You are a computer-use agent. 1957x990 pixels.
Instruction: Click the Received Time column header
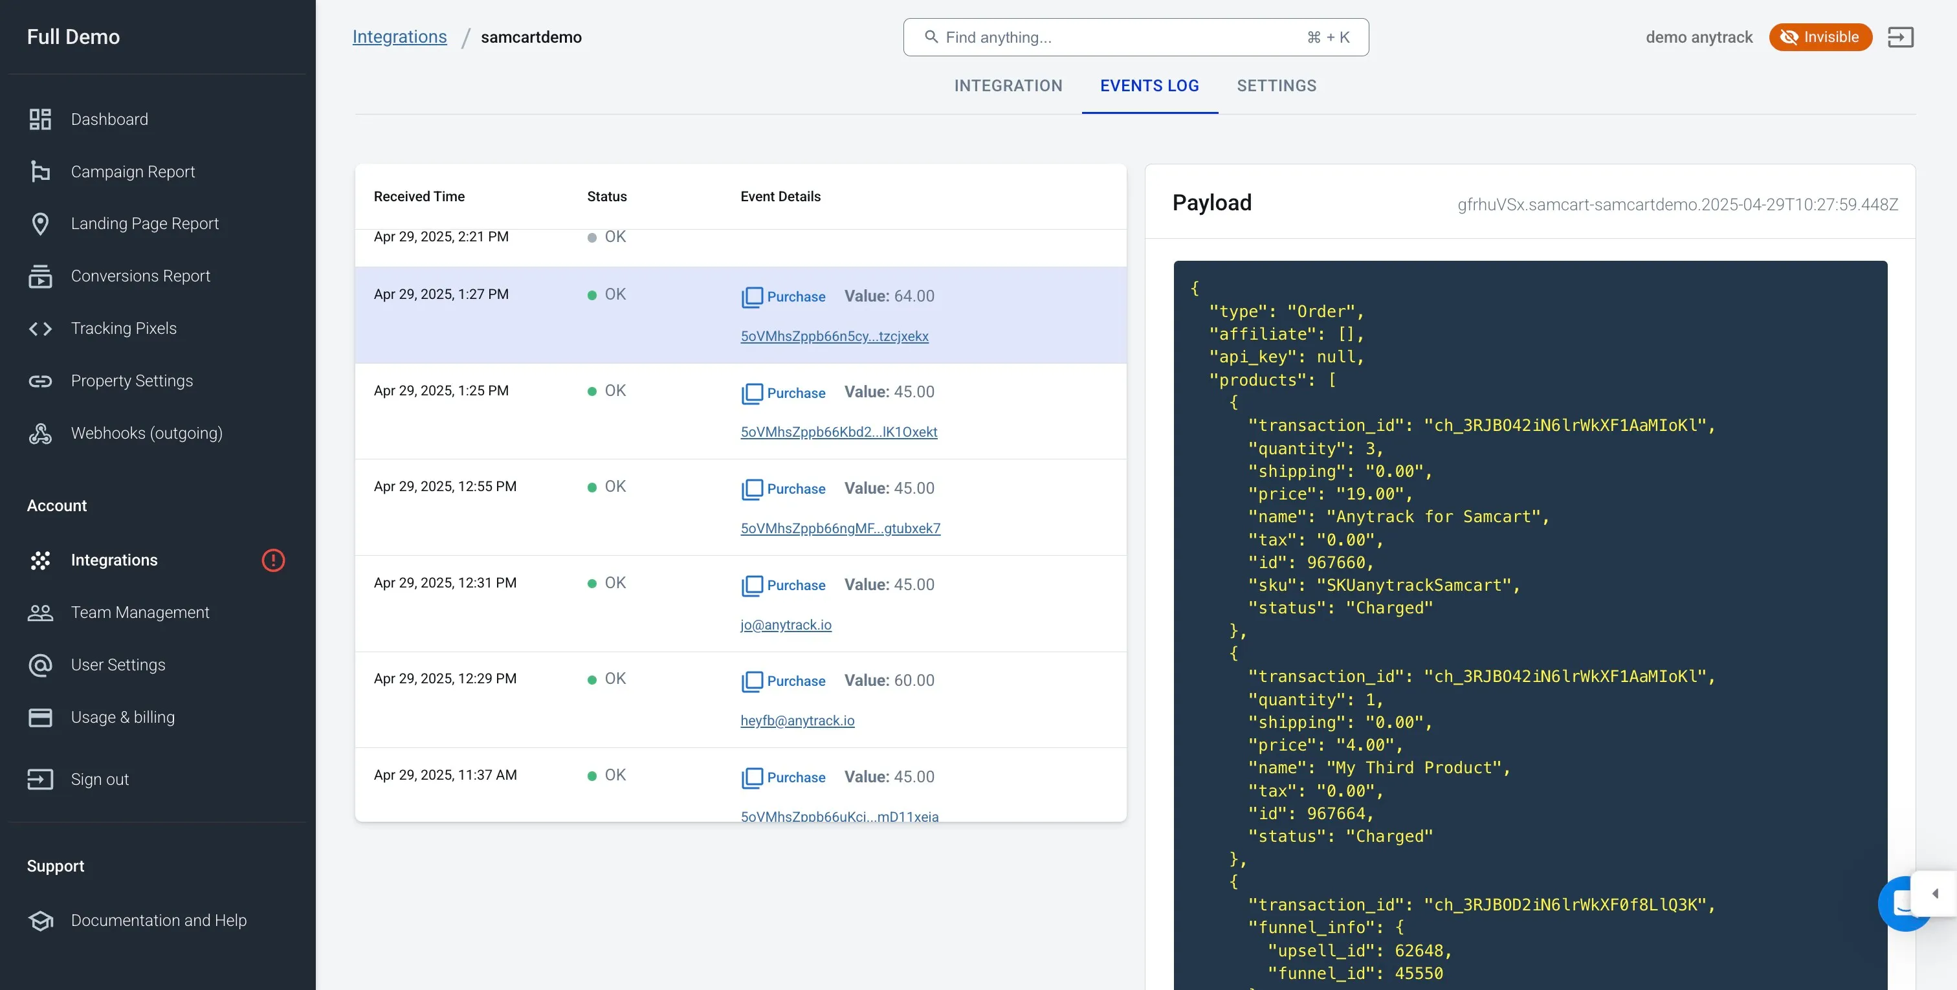[419, 197]
